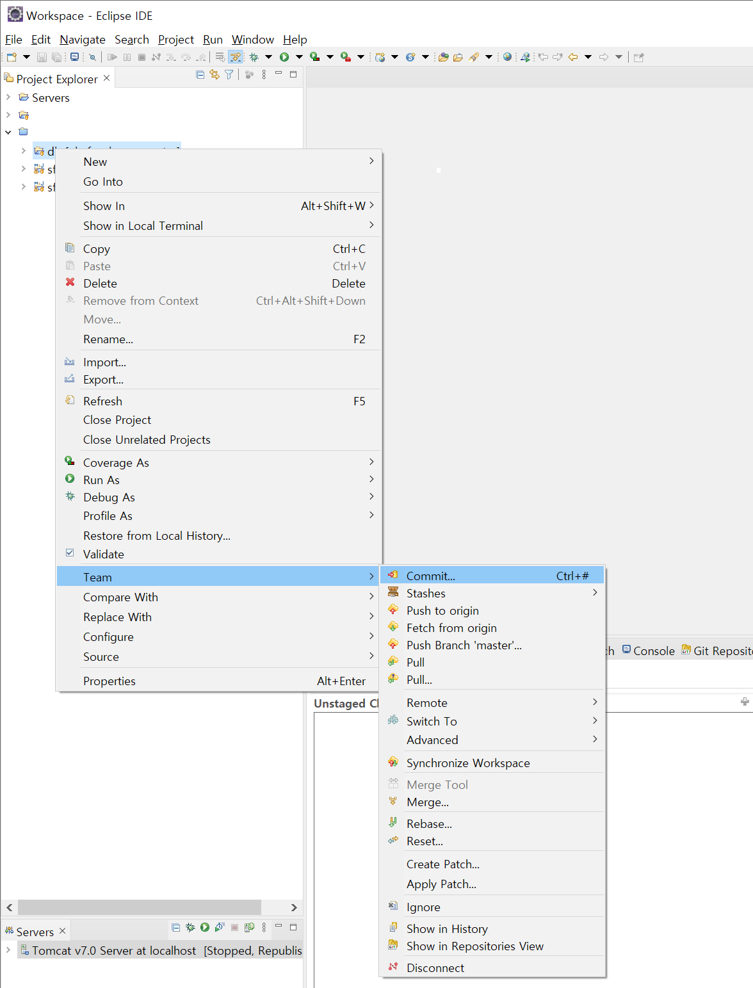Click the Debug bug icon in main toolbar
Screen dimensions: 753x988
[254, 57]
